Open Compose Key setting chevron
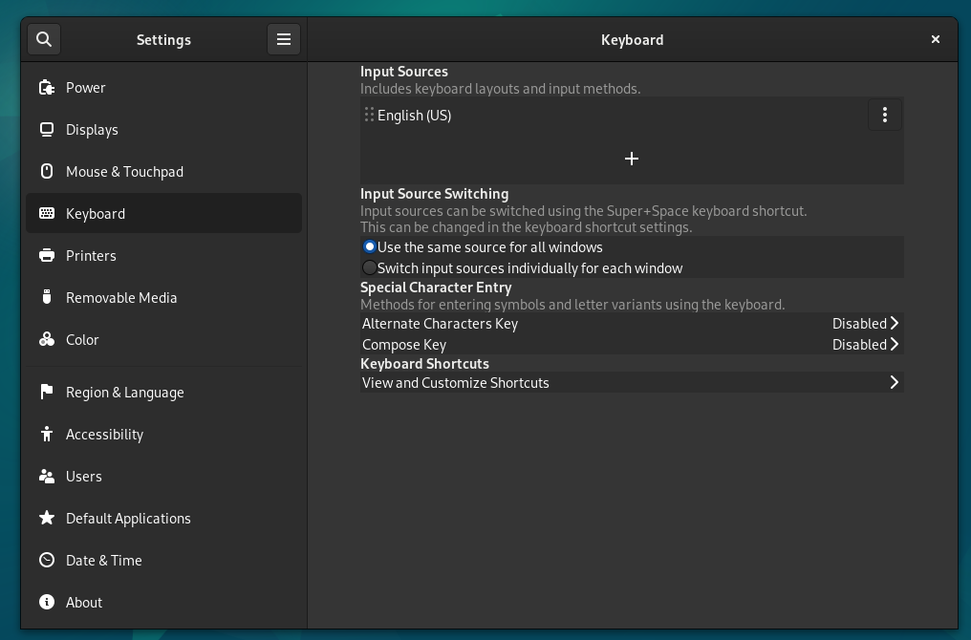 coord(894,345)
